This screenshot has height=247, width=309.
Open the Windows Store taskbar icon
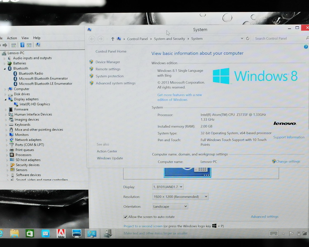pyautogui.click(x=30, y=233)
